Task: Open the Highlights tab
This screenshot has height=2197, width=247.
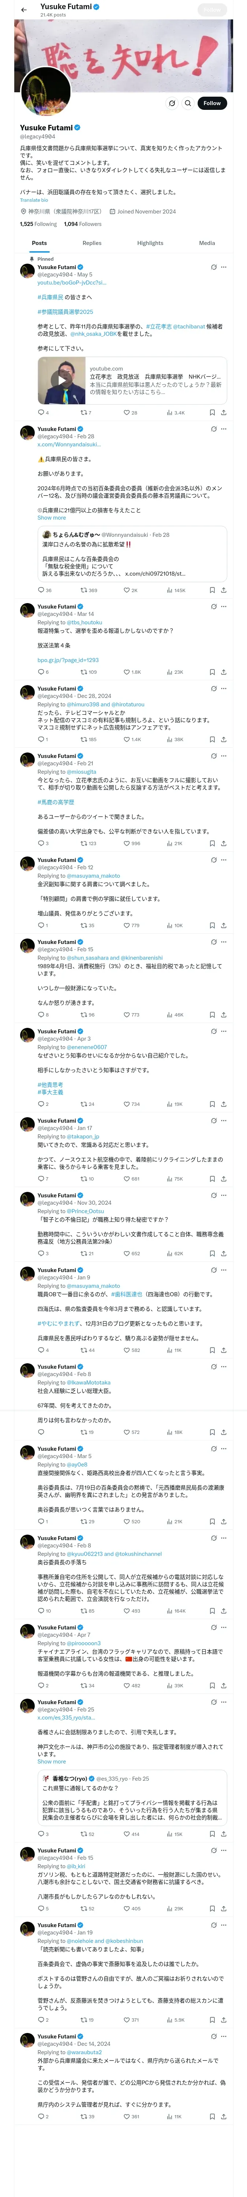Action: point(150,243)
